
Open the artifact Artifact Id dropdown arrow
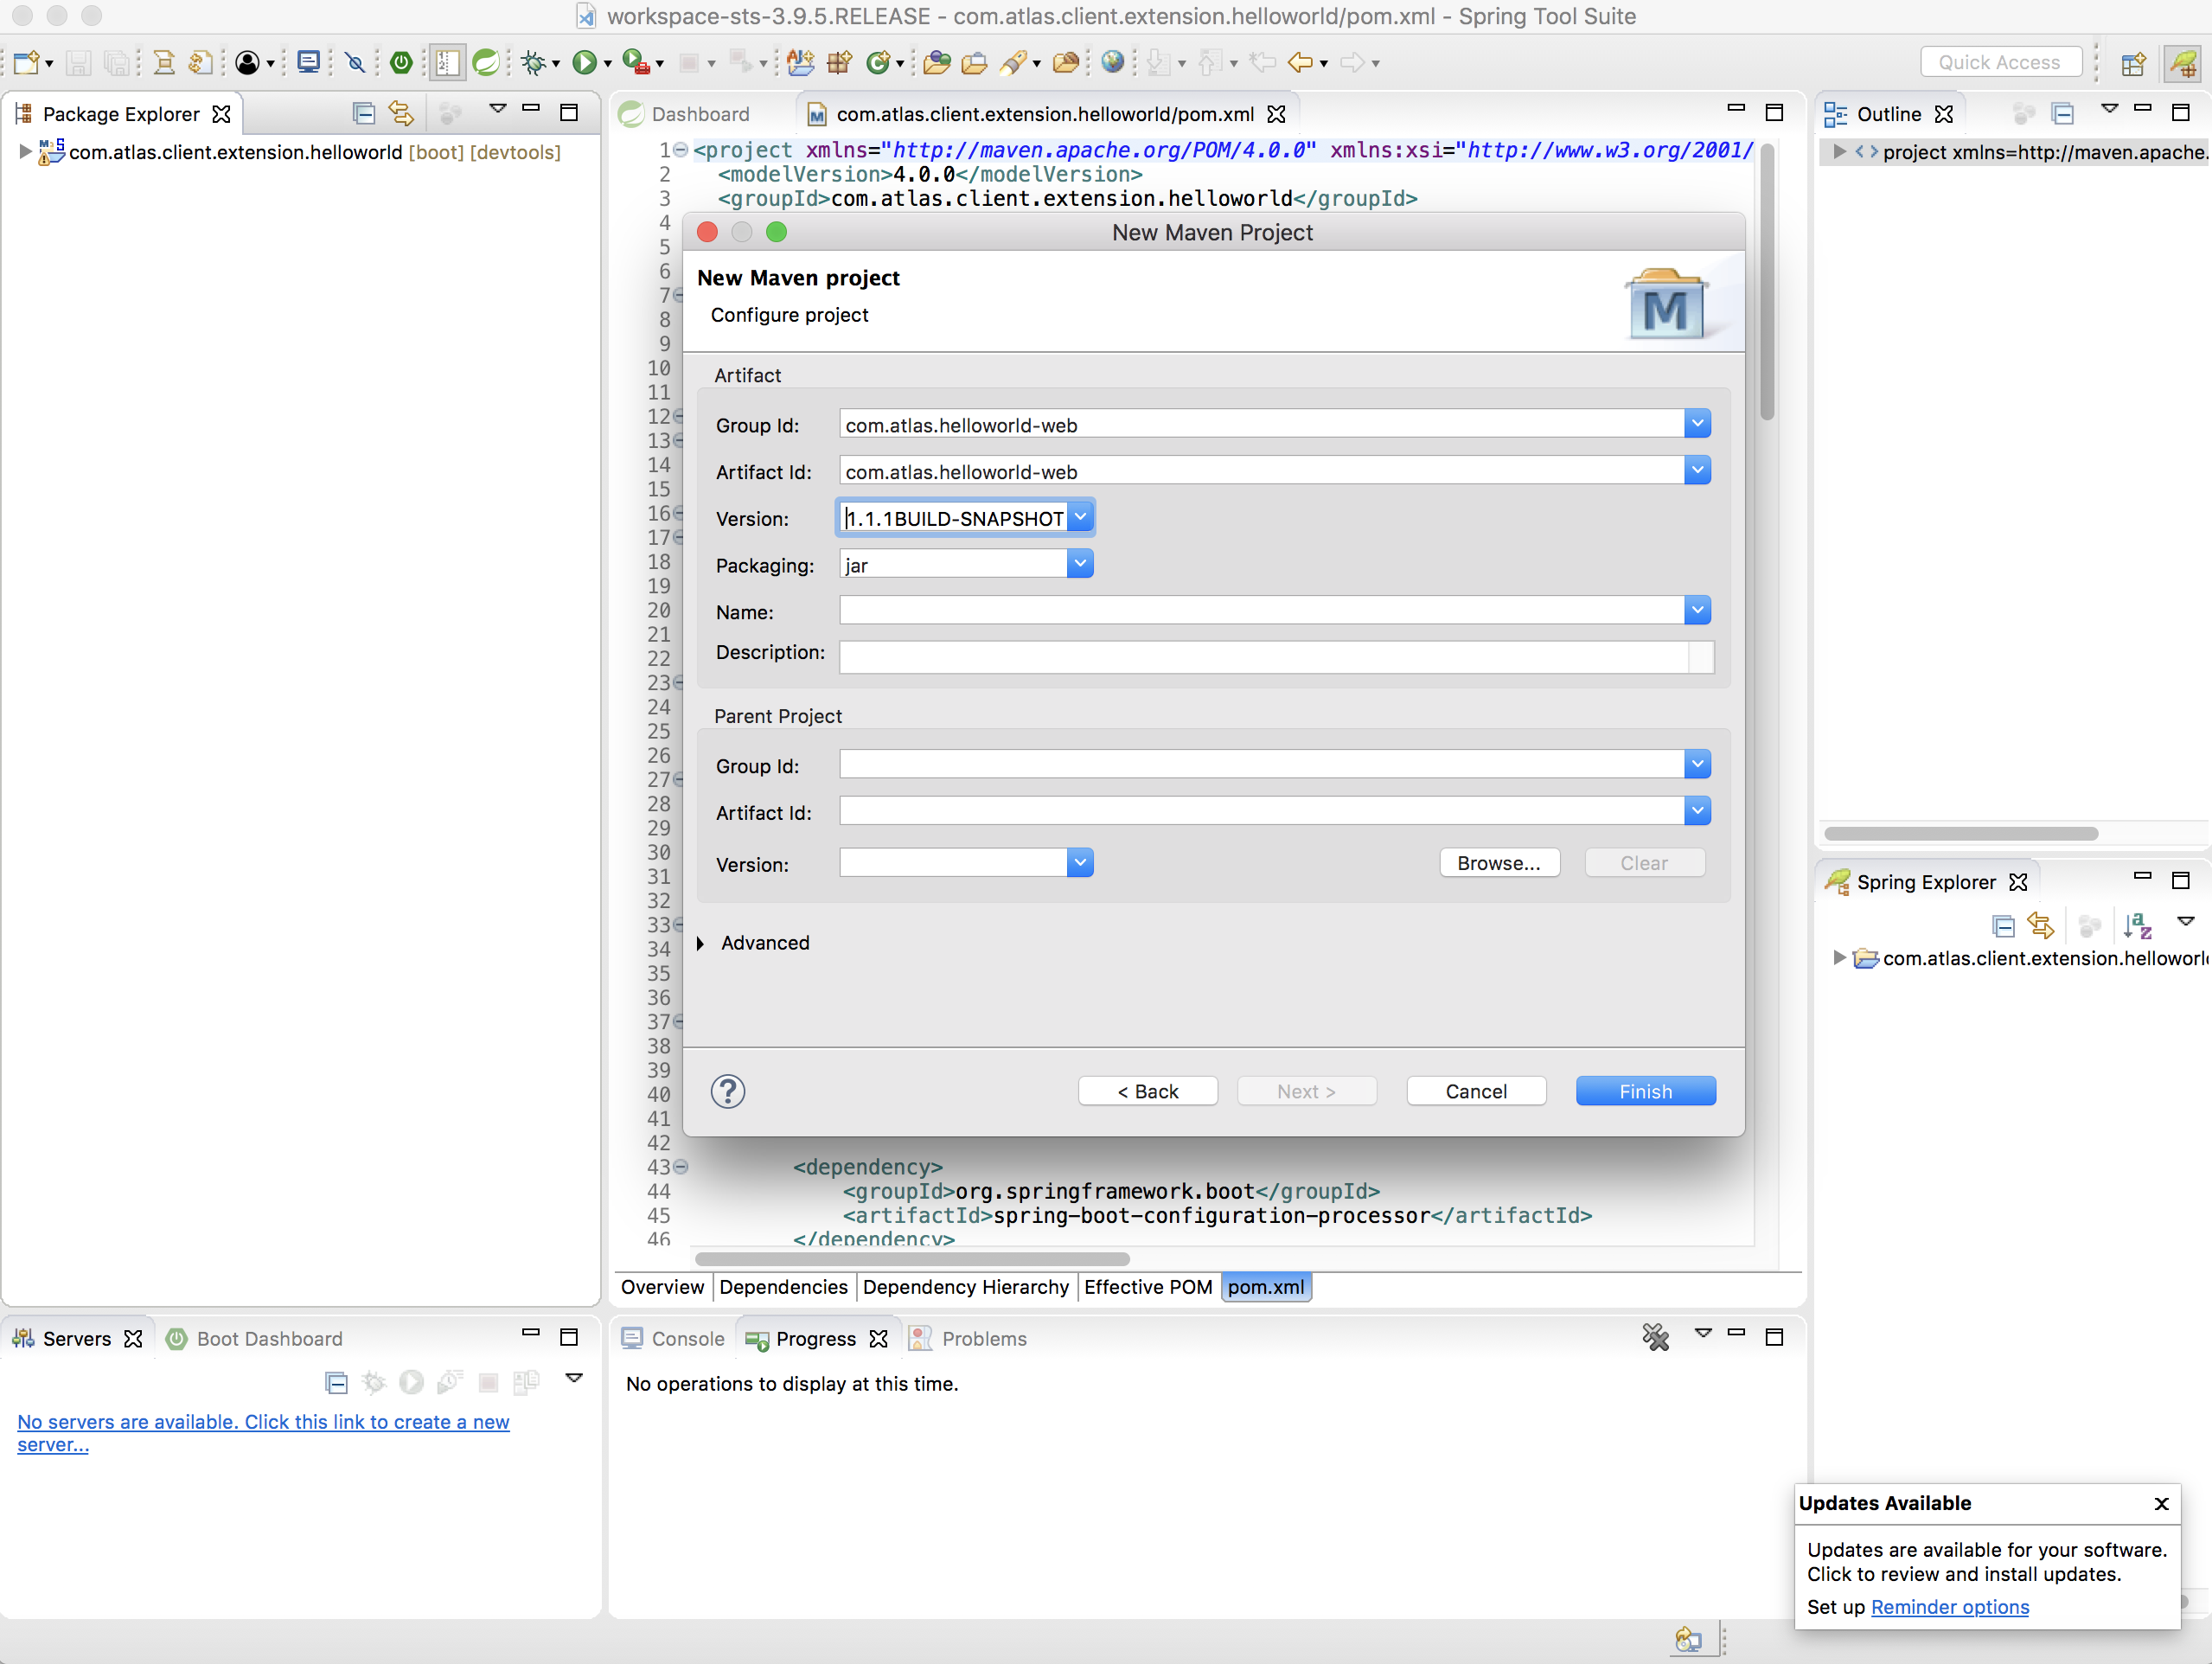coord(1697,471)
